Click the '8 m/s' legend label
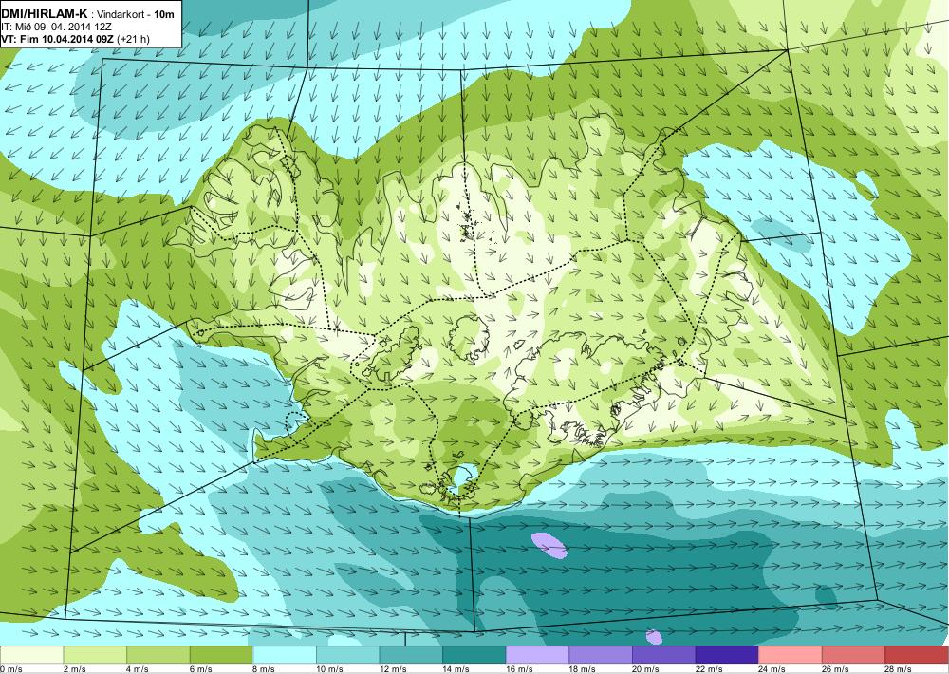The image size is (949, 674). click(x=264, y=669)
